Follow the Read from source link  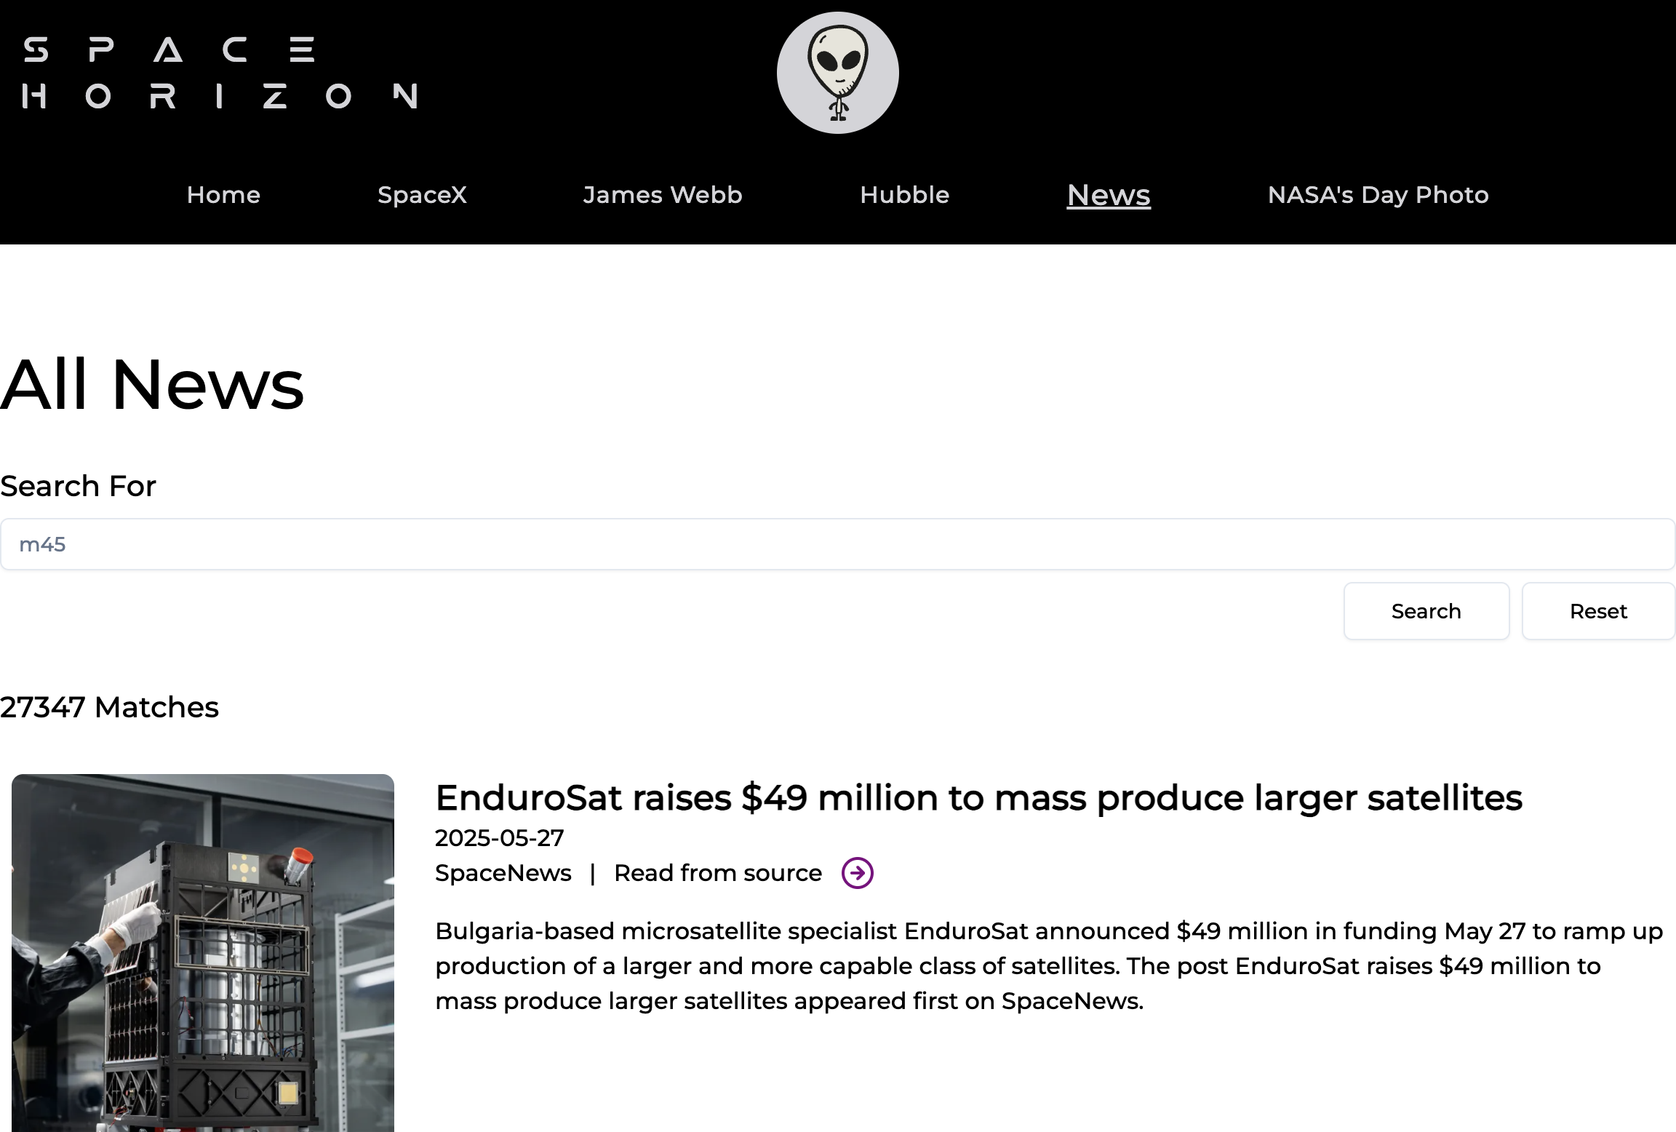point(717,873)
